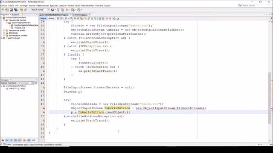Screen dimensions: 273x153
Task: Open the Navegar menu
Action: (x=23, y=6)
